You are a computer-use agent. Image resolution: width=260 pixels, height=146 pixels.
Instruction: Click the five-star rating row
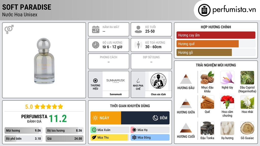tap(49, 106)
